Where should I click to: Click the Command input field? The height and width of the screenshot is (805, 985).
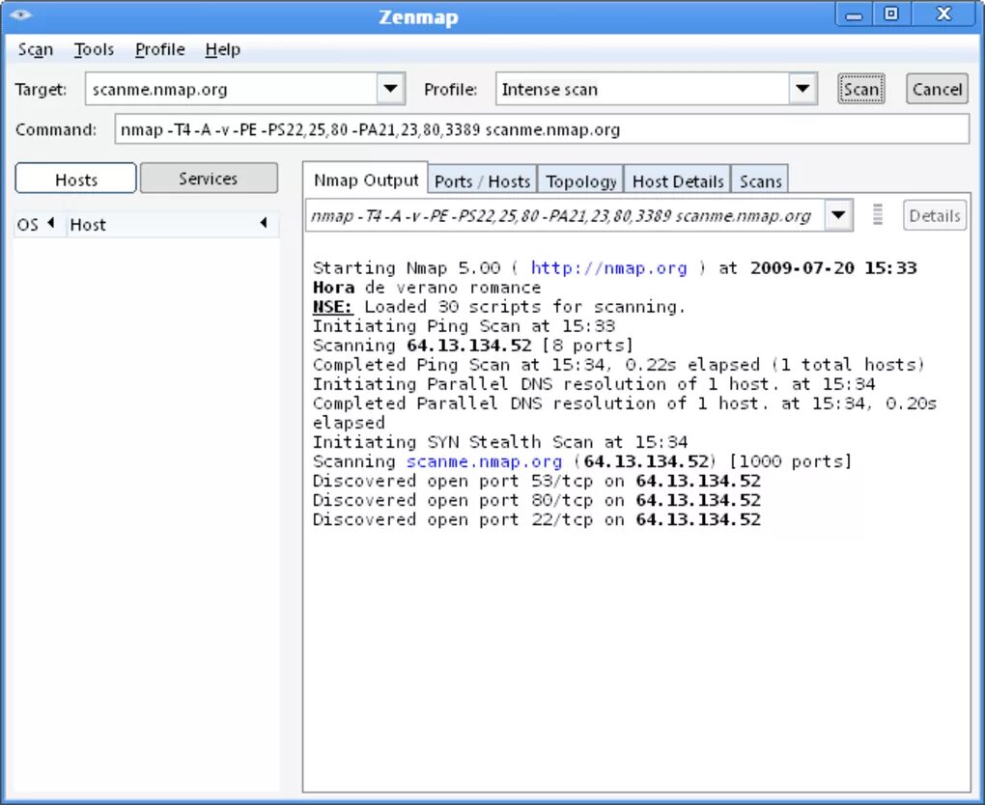(x=542, y=129)
